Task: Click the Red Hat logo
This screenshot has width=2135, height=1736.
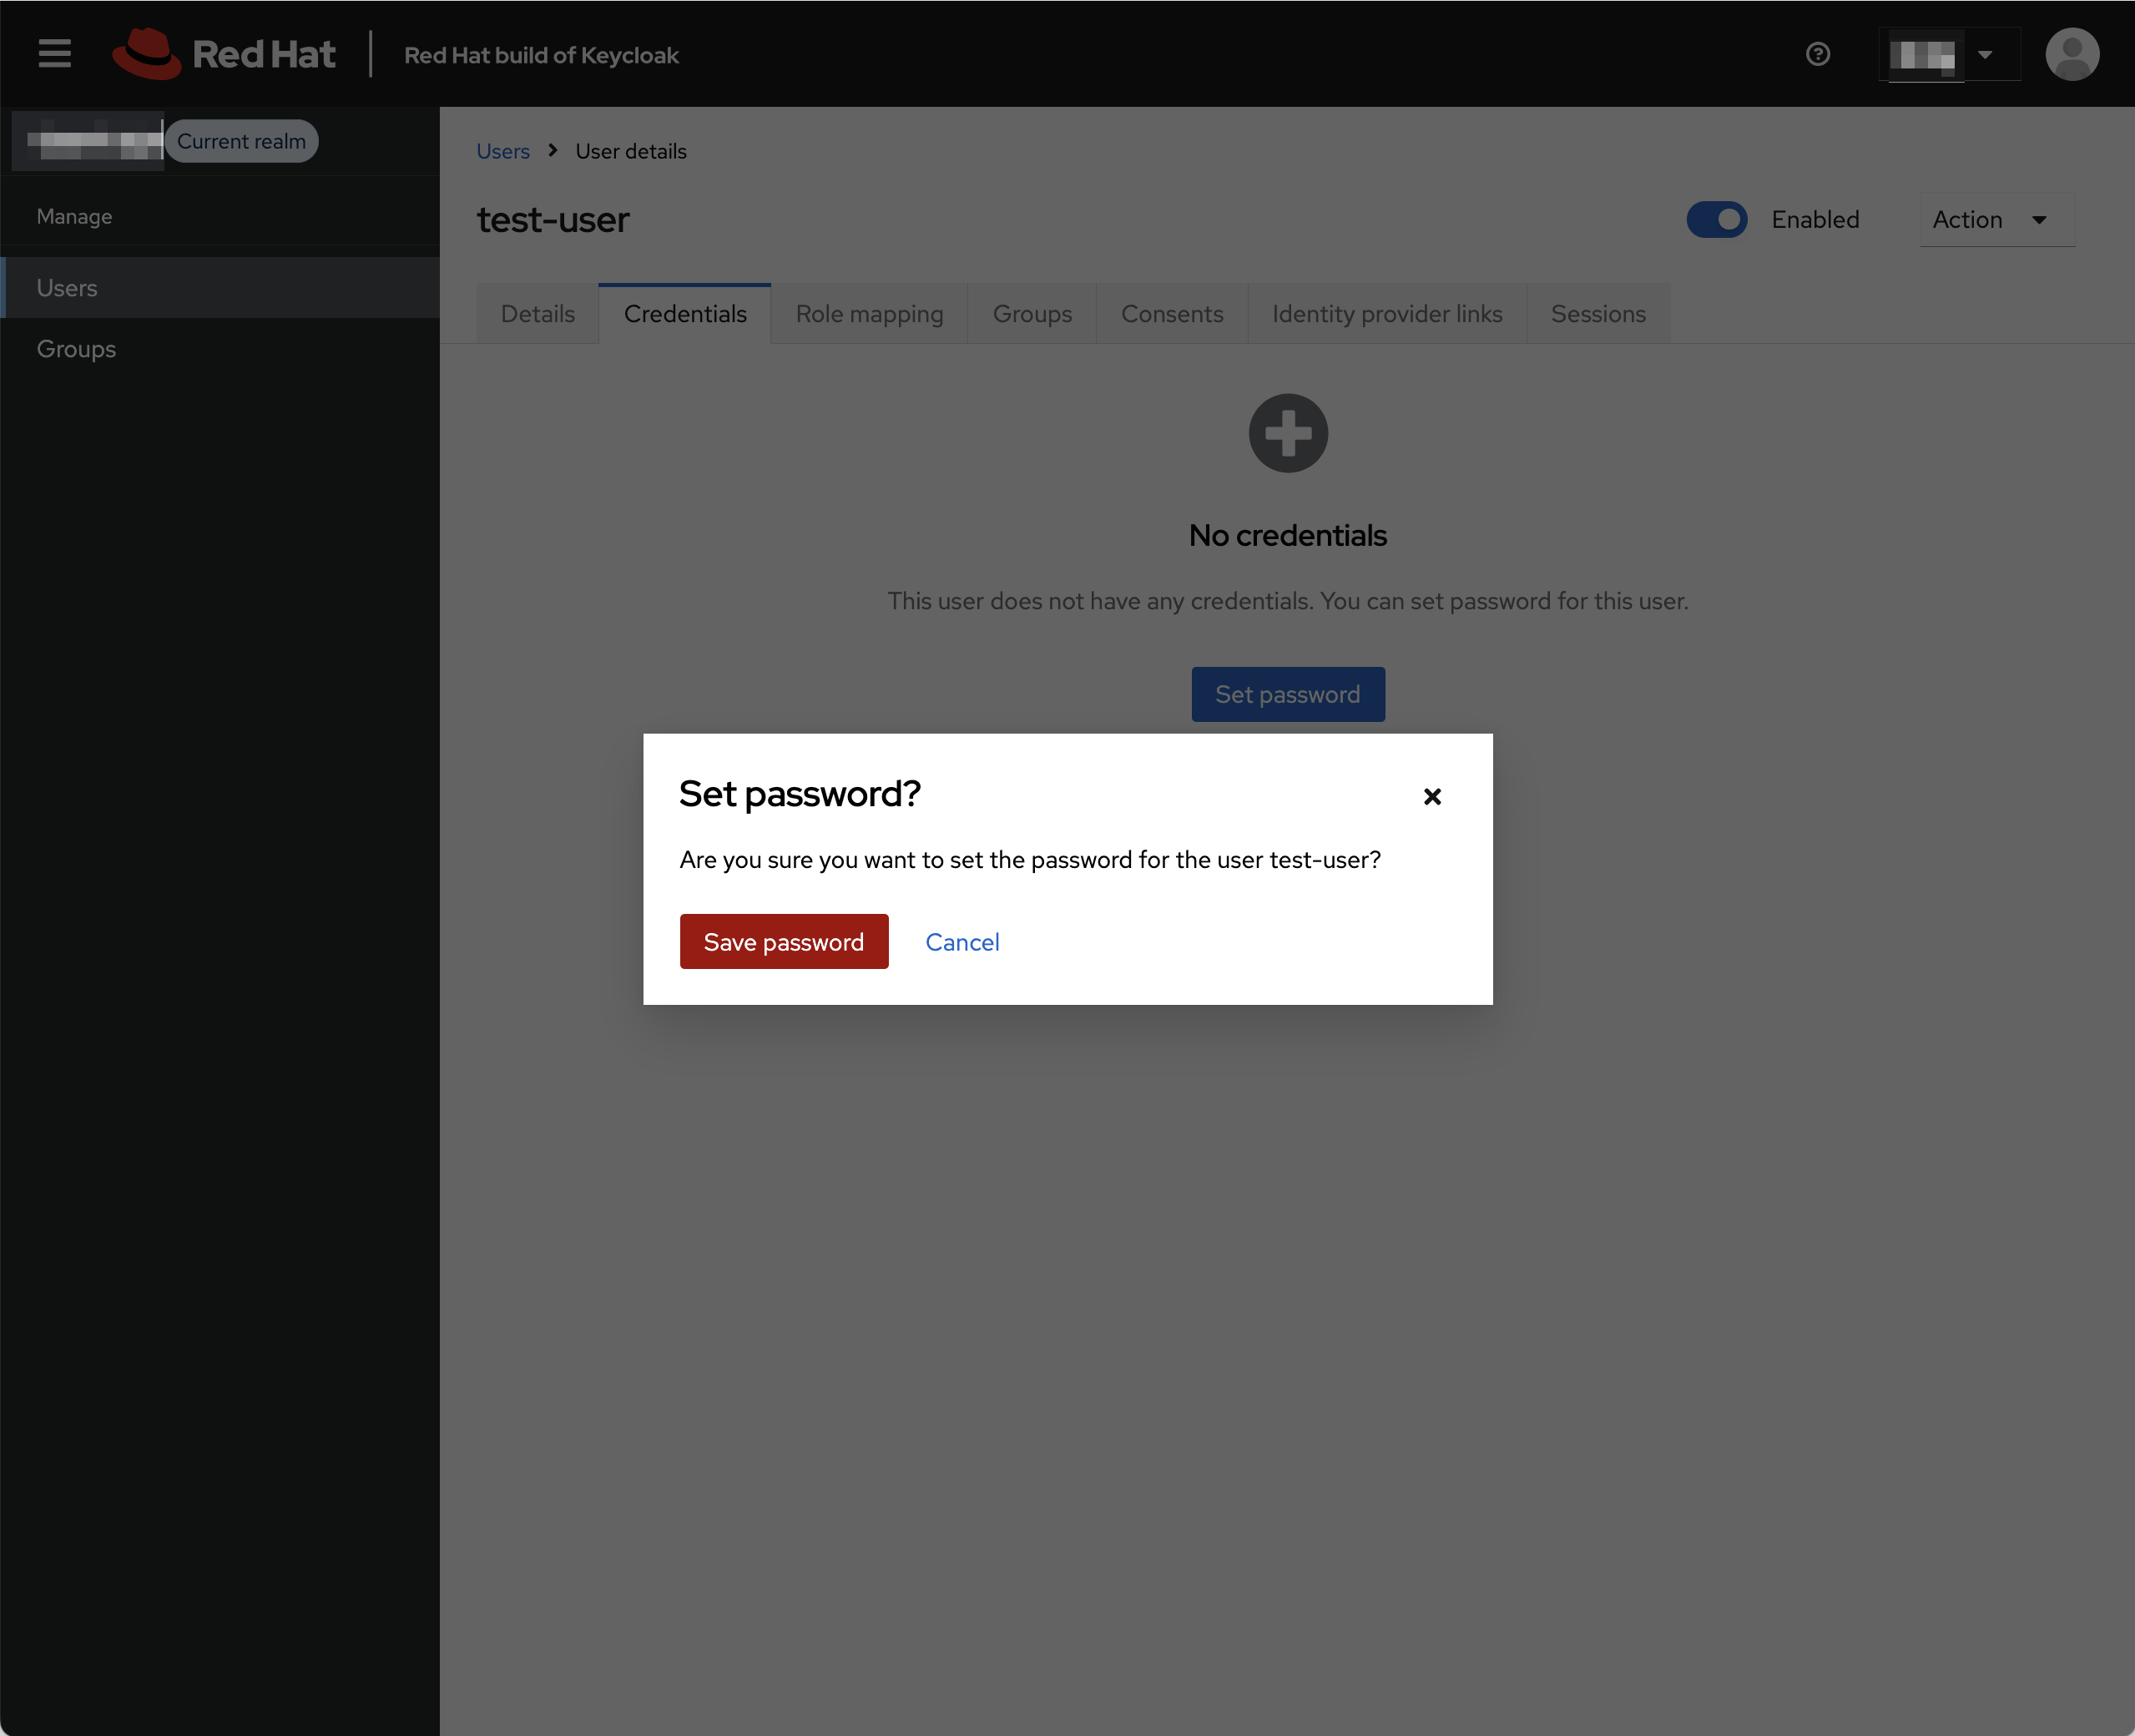Action: [224, 54]
